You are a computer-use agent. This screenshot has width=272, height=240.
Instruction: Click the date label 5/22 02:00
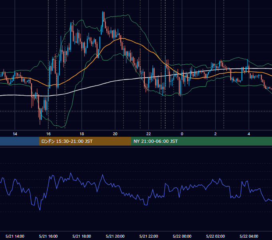click(216, 236)
